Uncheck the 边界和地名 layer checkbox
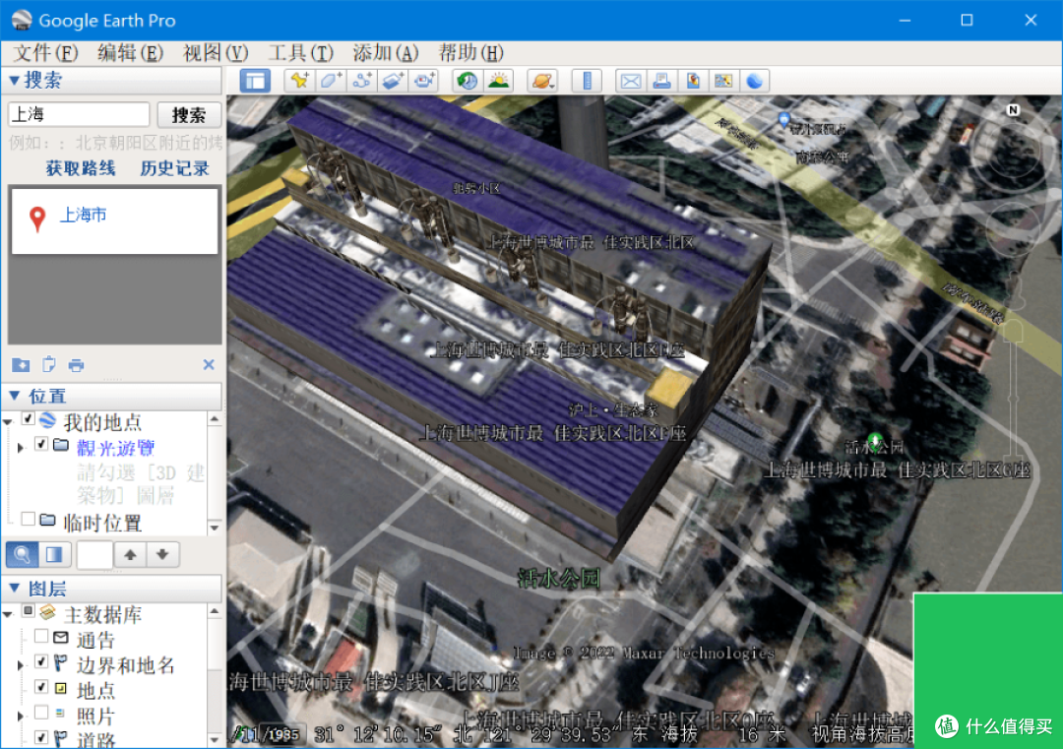This screenshot has width=1063, height=749. 41,661
